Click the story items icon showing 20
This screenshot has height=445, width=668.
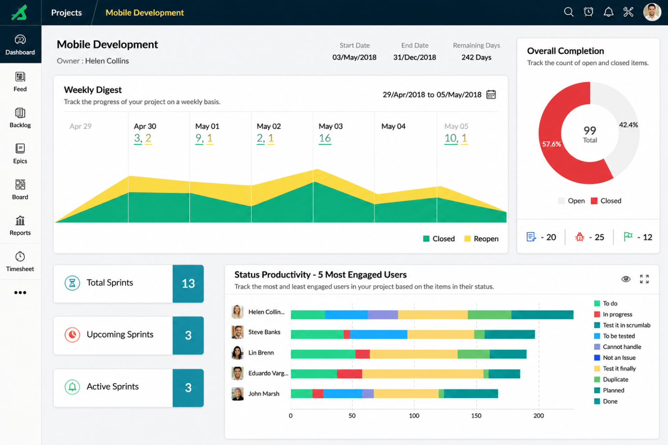click(531, 237)
